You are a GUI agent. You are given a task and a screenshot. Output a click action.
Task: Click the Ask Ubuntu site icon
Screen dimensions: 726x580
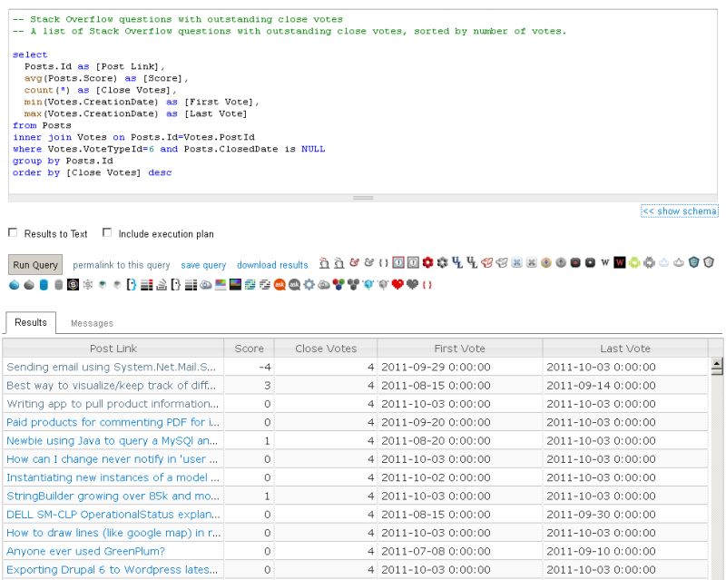tap(279, 286)
